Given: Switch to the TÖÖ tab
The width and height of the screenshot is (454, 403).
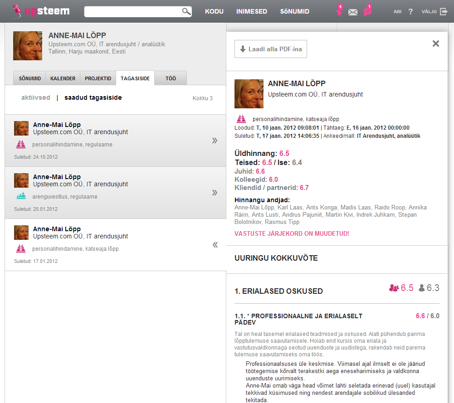Looking at the screenshot, I should pos(171,78).
